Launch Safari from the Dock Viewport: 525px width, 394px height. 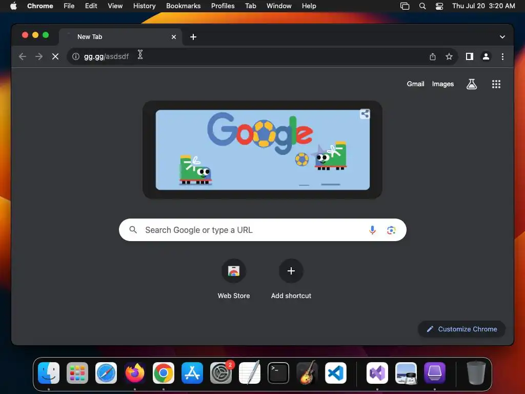point(106,373)
